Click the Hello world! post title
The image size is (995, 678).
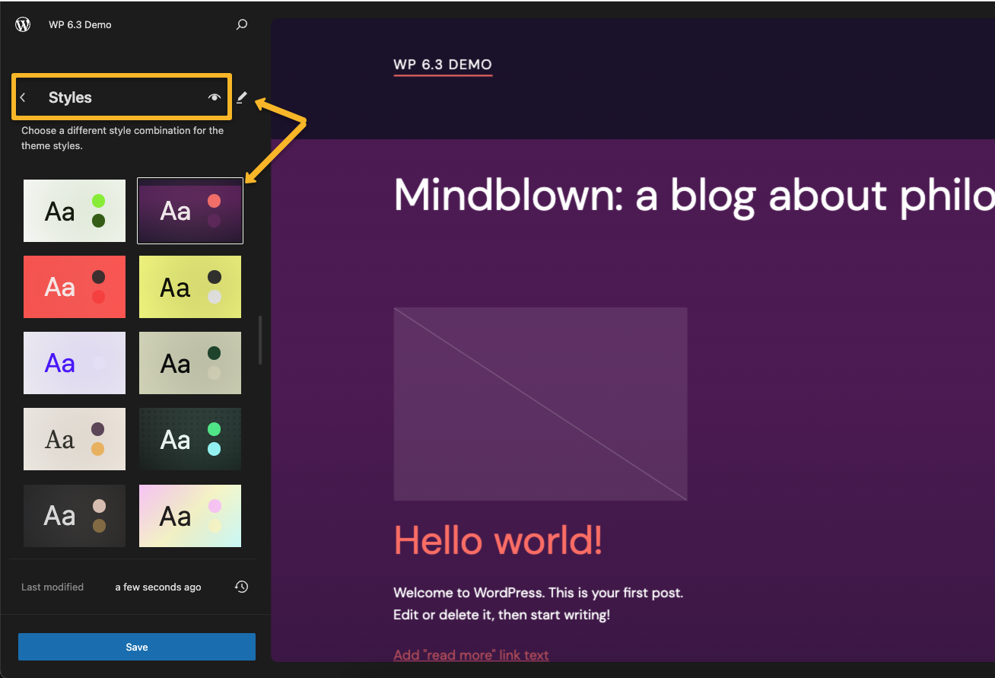[498, 540]
